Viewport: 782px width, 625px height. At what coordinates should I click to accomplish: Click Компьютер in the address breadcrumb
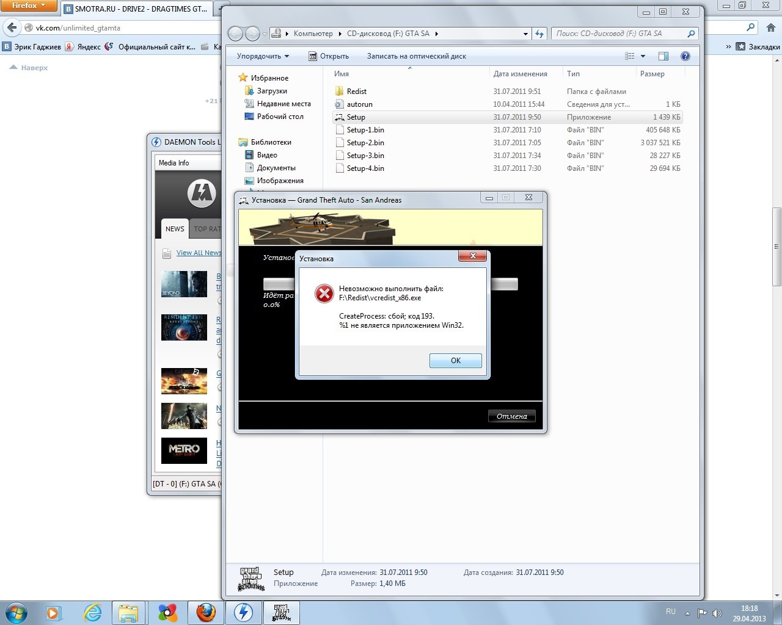point(313,34)
